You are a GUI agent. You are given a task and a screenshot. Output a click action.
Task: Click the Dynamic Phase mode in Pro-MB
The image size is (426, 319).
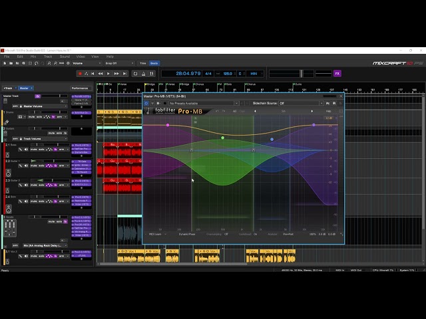click(187, 234)
